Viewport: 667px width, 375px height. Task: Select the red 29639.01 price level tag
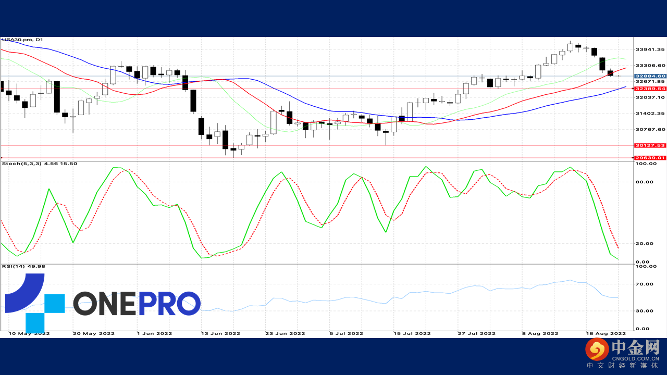[x=649, y=158]
